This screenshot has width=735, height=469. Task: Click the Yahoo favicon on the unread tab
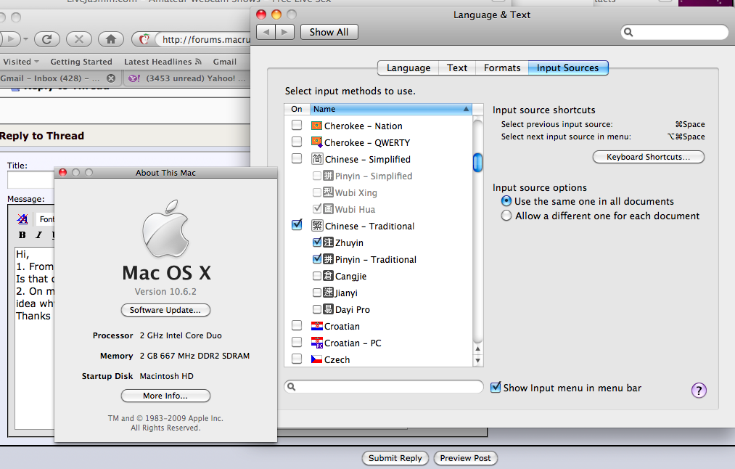[134, 78]
